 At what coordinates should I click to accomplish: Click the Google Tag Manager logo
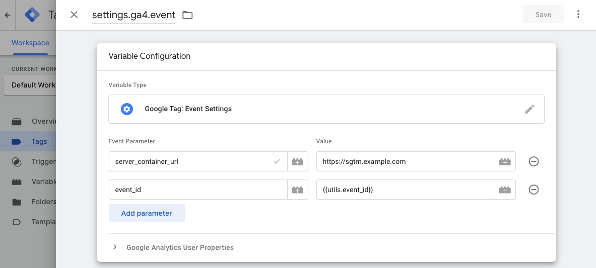pyautogui.click(x=32, y=15)
